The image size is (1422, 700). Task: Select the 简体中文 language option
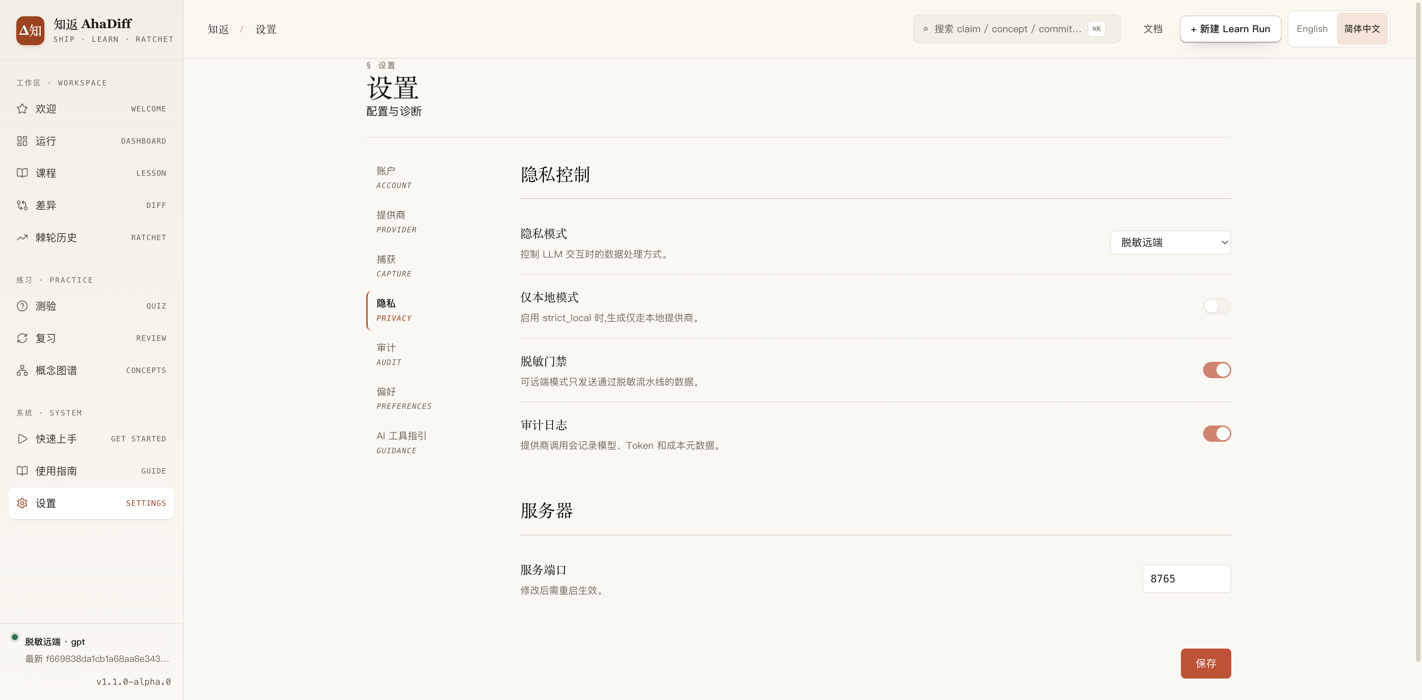click(x=1362, y=29)
